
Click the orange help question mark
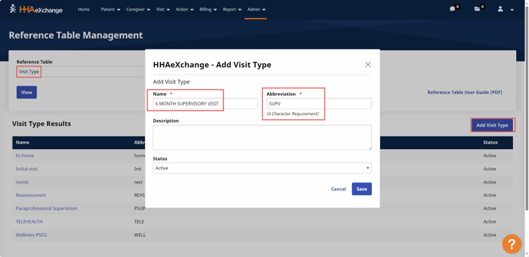(511, 243)
